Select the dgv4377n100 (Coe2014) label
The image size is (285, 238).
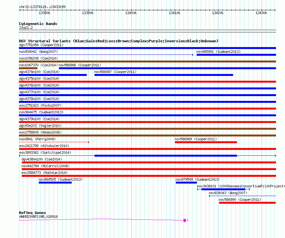(39, 92)
